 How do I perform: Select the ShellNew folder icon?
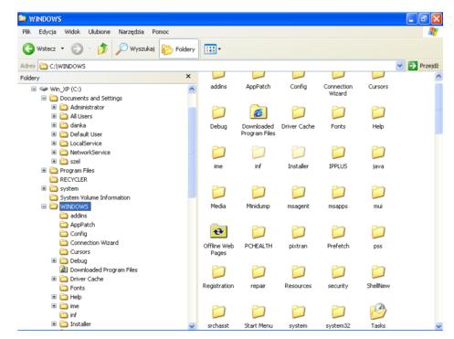[378, 272]
